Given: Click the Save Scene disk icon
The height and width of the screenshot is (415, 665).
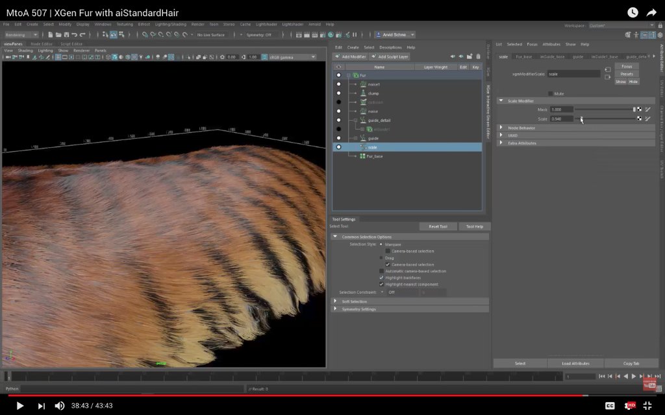Looking at the screenshot, I should 66,35.
